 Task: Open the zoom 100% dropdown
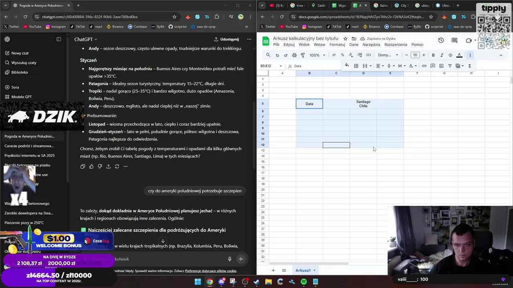(x=317, y=55)
